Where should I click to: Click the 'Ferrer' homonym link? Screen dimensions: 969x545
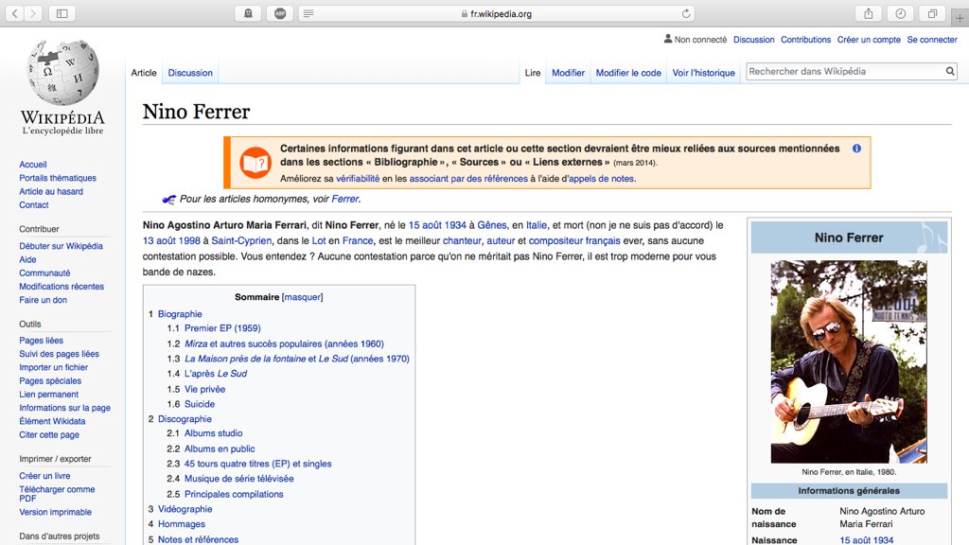pyautogui.click(x=344, y=199)
